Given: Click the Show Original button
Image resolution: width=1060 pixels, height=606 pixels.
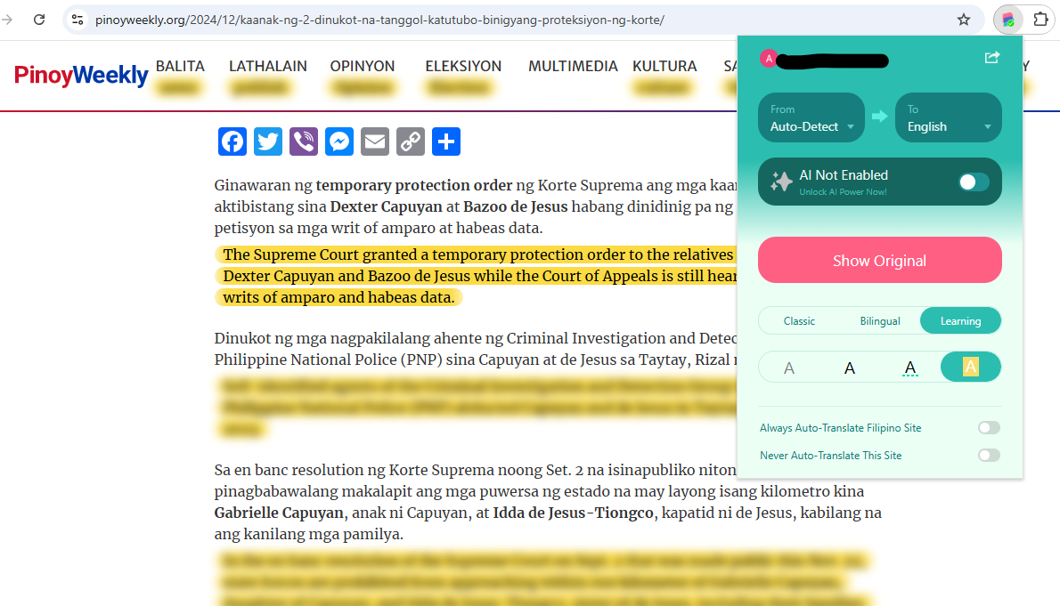Looking at the screenshot, I should [879, 260].
